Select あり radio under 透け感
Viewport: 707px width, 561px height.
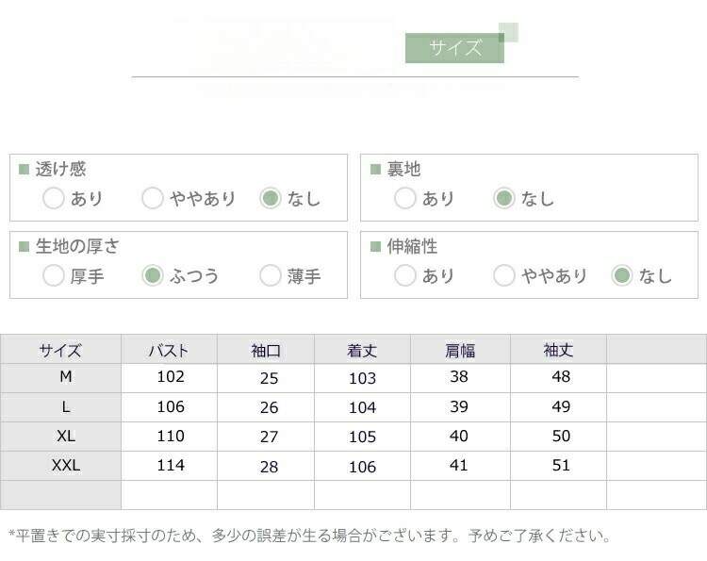click(54, 198)
